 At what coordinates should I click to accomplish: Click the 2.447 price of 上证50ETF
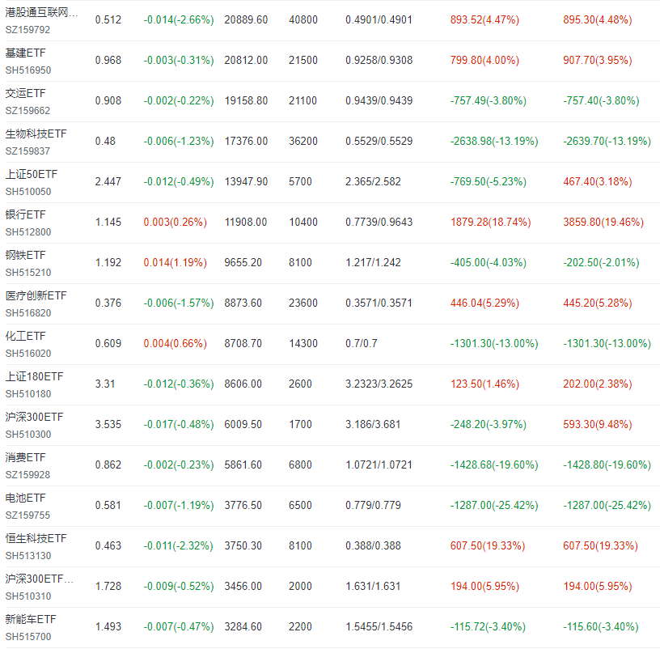(x=108, y=181)
